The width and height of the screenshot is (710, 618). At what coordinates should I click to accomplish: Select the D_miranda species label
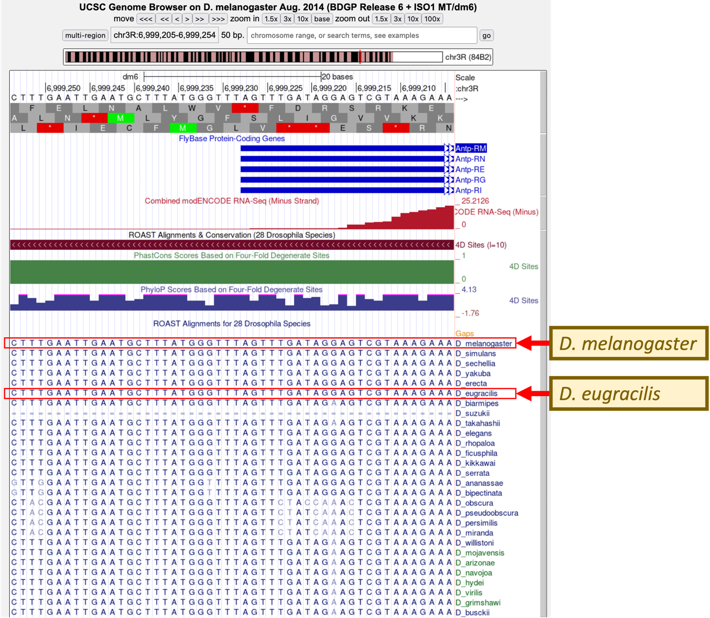pos(474,533)
